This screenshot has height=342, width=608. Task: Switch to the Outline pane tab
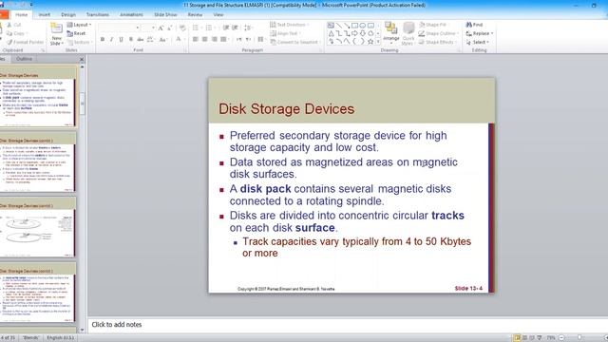(24, 59)
